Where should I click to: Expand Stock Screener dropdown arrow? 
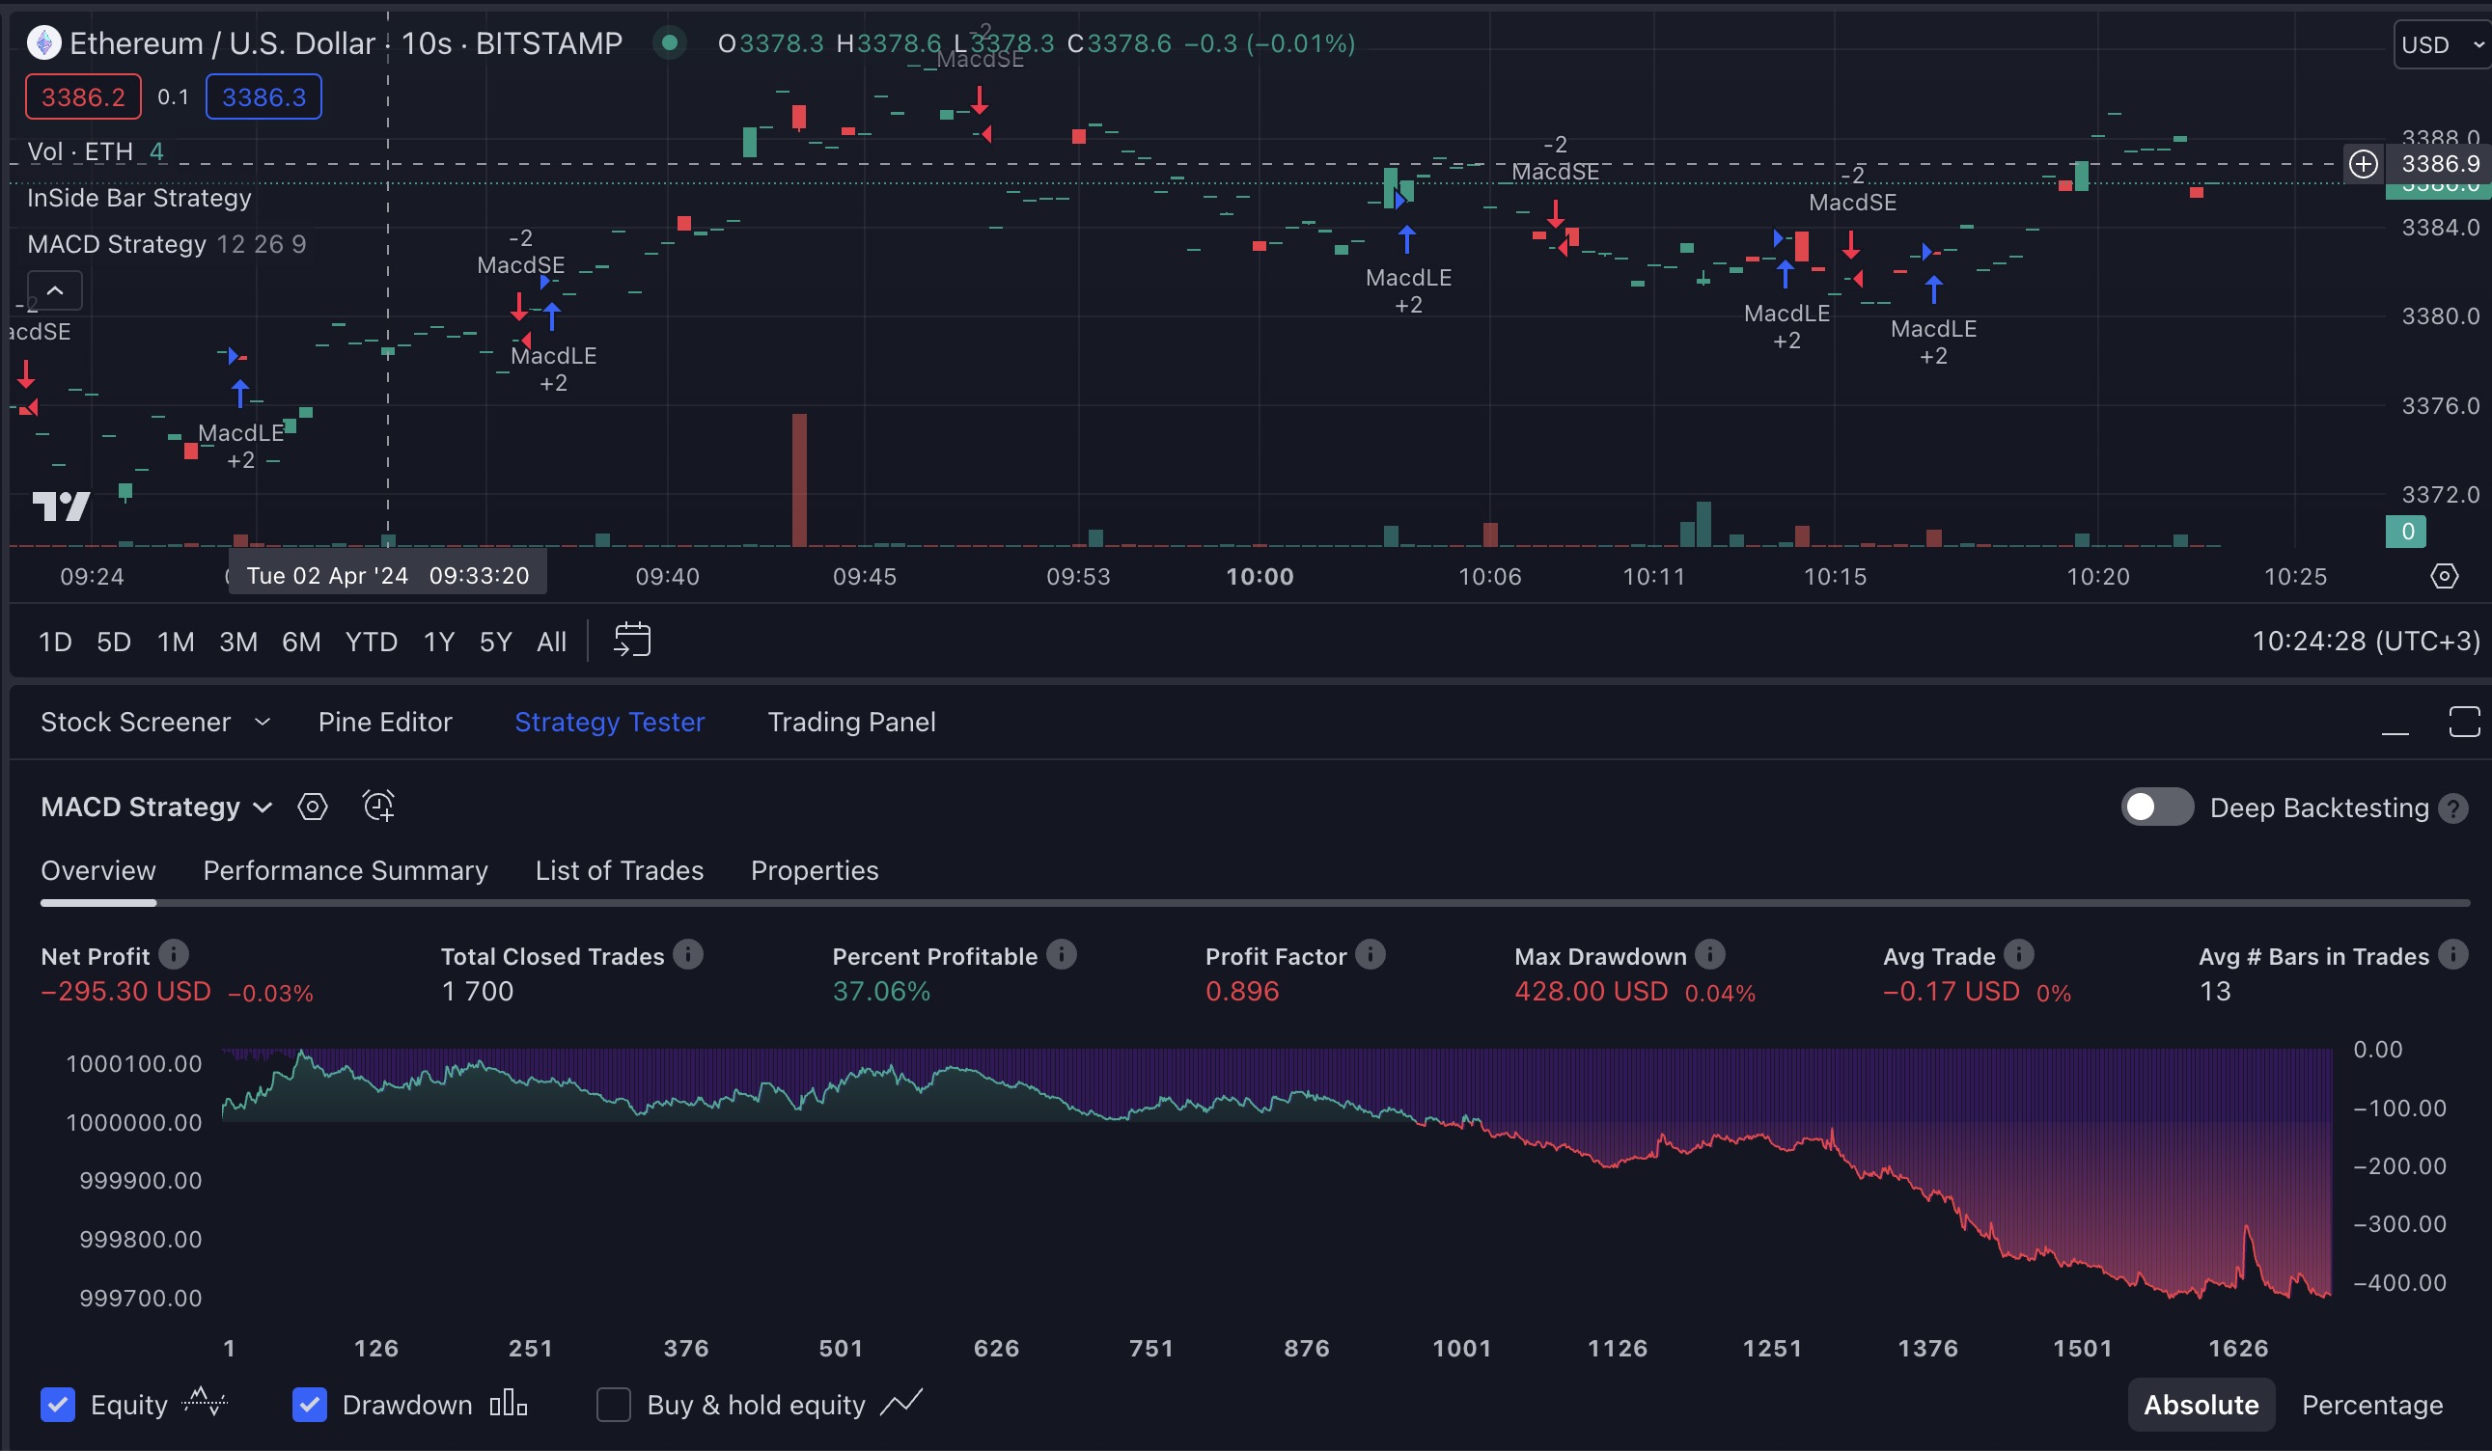pyautogui.click(x=263, y=723)
